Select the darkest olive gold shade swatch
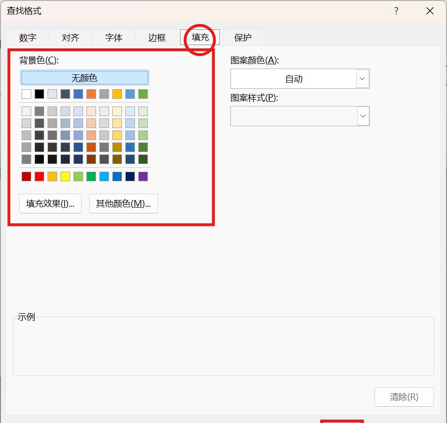 117,159
